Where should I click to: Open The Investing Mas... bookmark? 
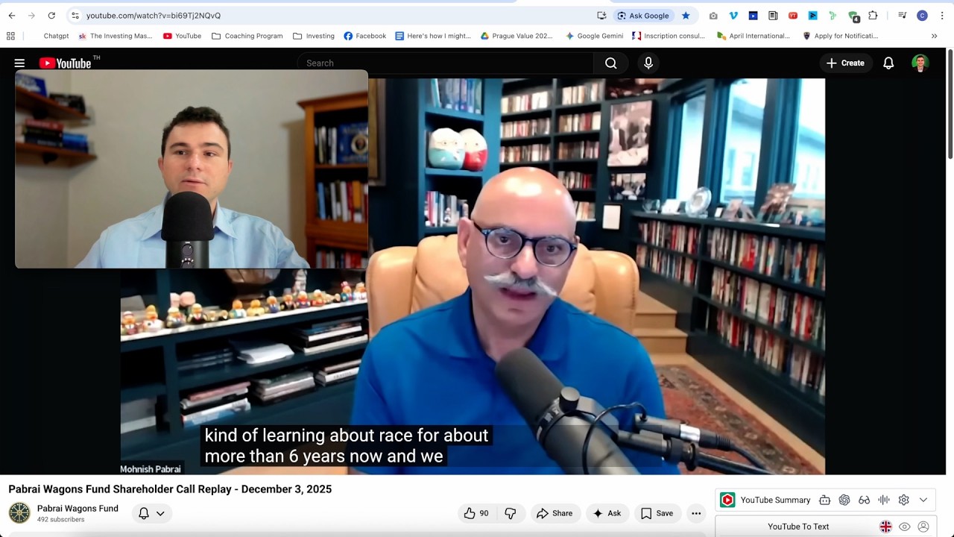tap(115, 36)
